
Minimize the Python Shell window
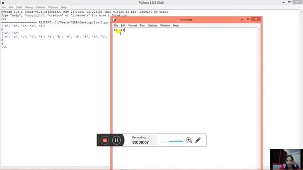pos(284,2)
